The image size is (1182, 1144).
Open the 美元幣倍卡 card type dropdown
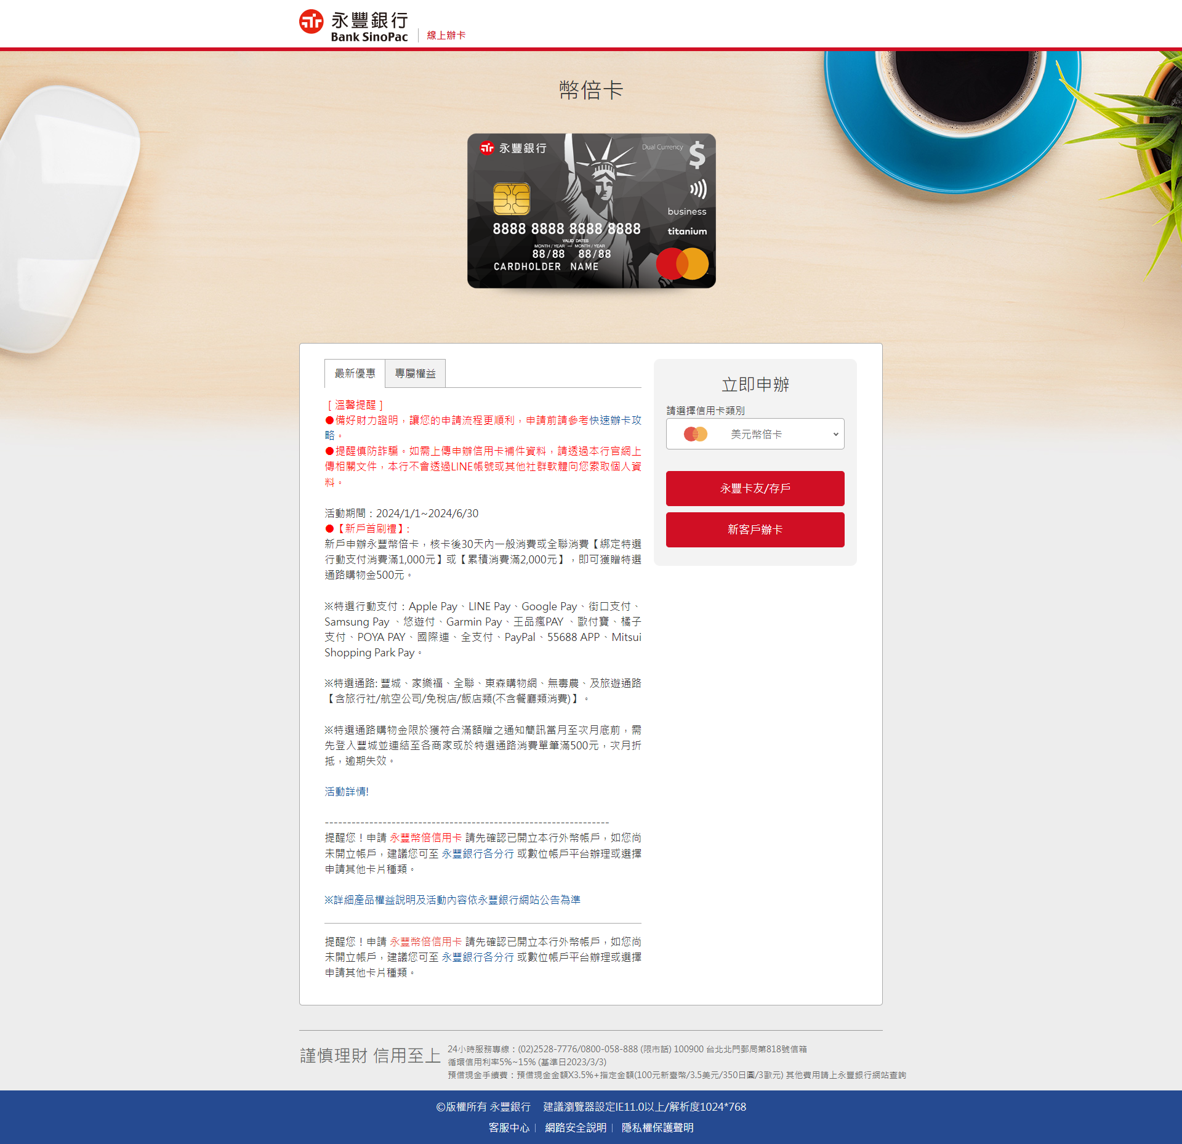[x=755, y=434]
